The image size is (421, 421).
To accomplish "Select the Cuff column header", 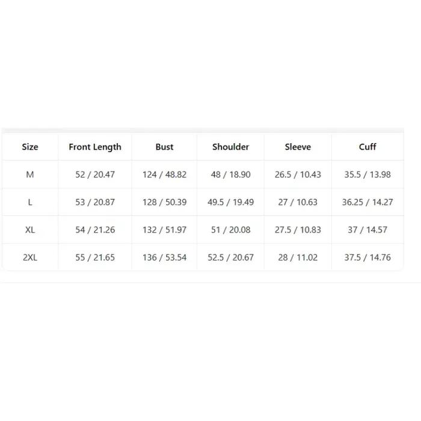I will coord(367,147).
